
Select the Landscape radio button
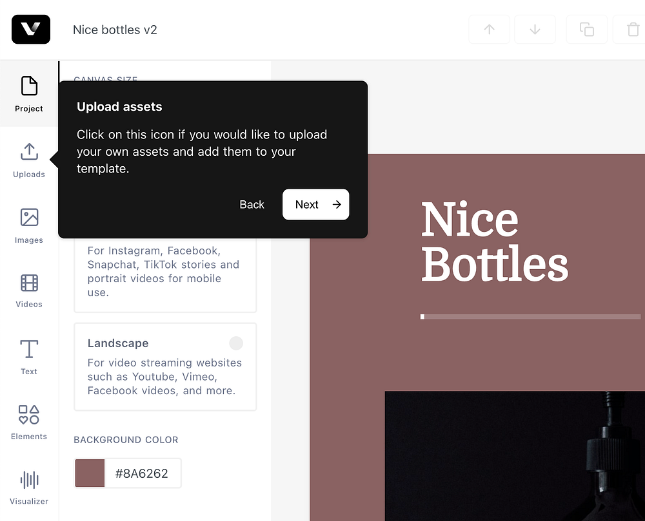pyautogui.click(x=236, y=343)
